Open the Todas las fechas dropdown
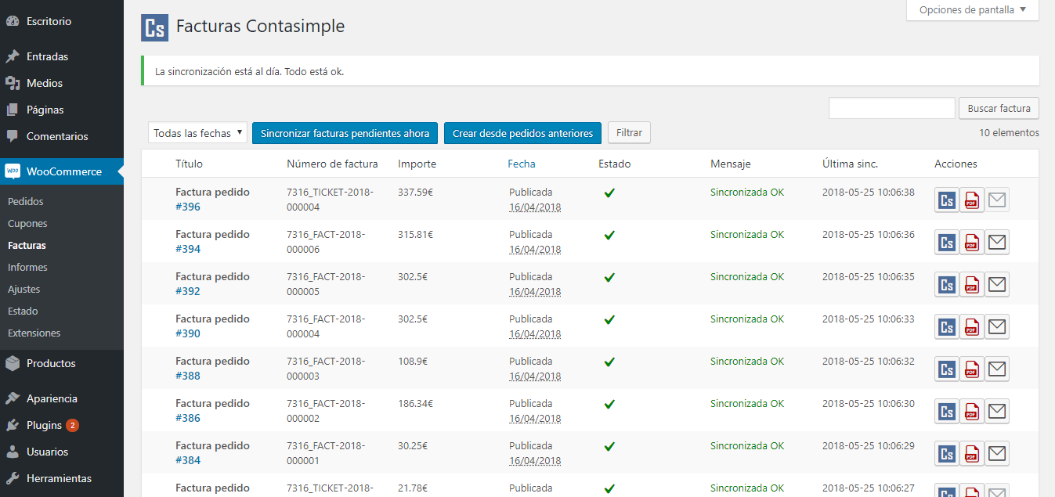The height and width of the screenshot is (497, 1055). [x=197, y=133]
